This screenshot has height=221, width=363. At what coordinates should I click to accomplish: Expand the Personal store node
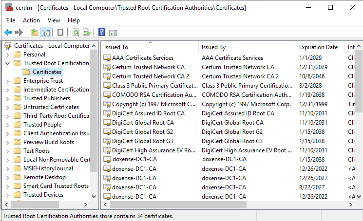point(7,55)
